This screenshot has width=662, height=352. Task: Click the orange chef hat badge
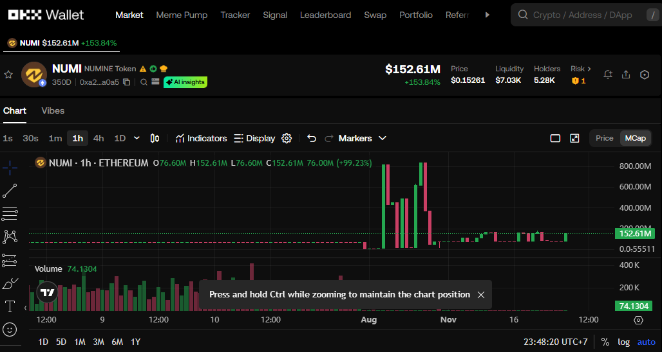[x=164, y=69]
